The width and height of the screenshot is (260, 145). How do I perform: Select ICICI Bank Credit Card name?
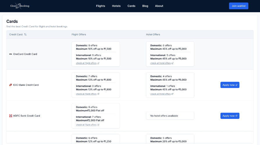(x=26, y=85)
